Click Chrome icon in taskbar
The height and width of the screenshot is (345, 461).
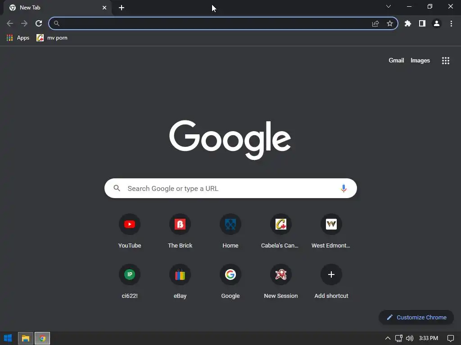[x=42, y=338]
